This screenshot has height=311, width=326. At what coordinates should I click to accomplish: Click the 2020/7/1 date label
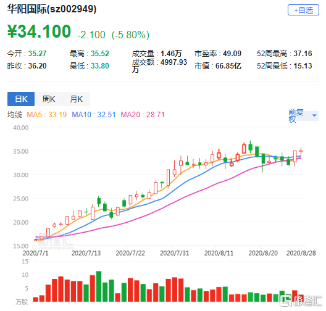(35, 253)
